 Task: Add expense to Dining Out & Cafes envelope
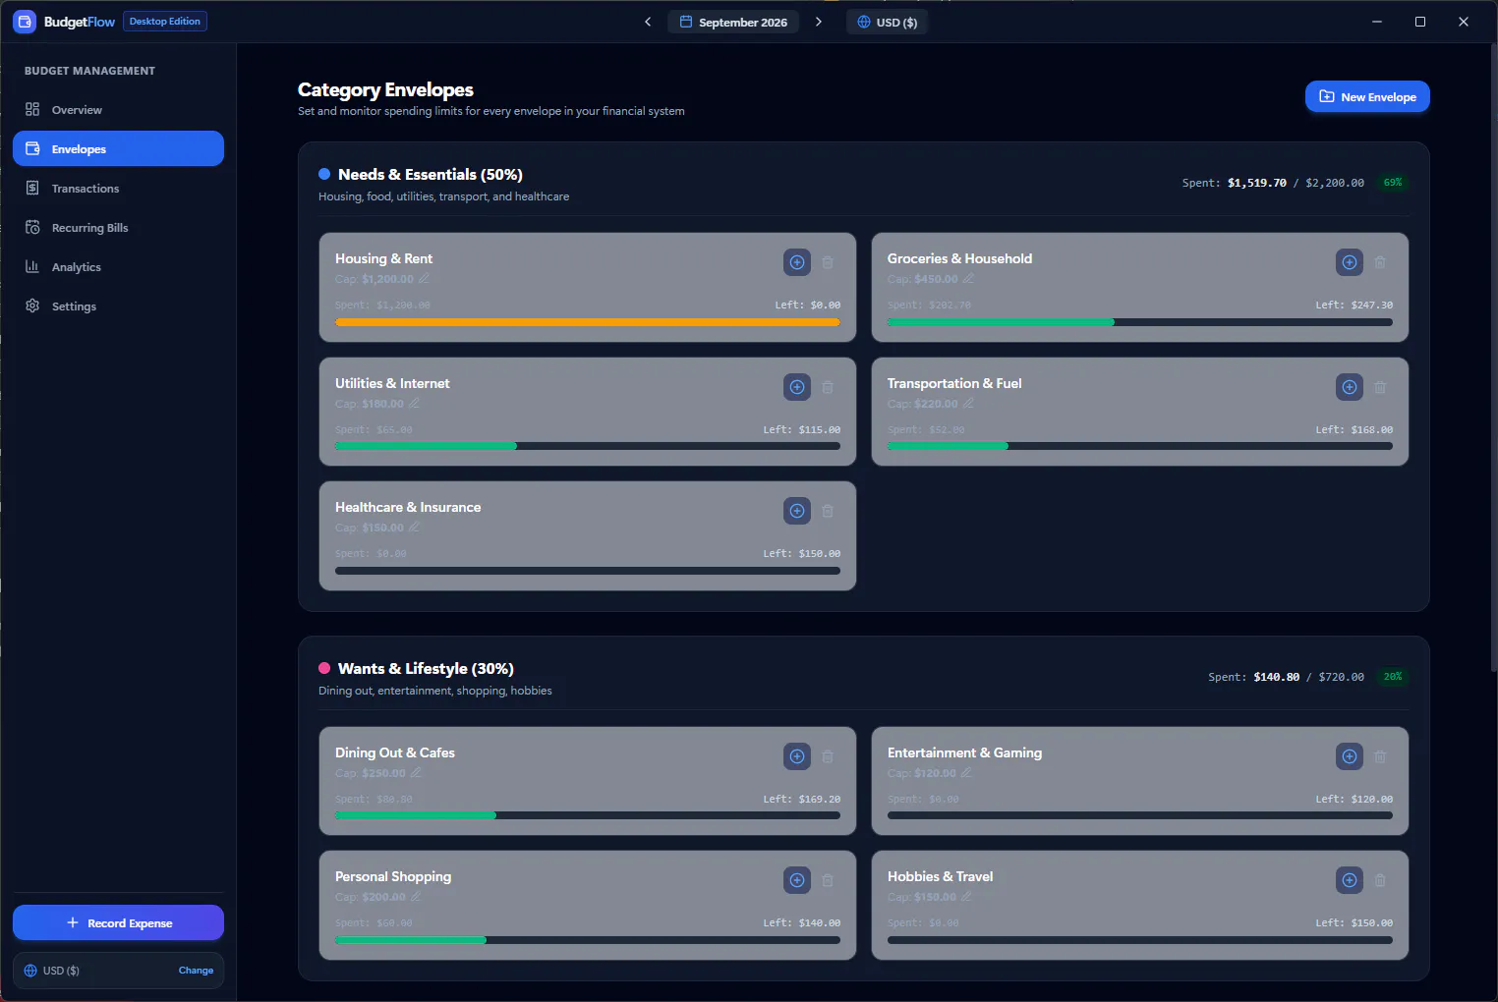tap(797, 756)
